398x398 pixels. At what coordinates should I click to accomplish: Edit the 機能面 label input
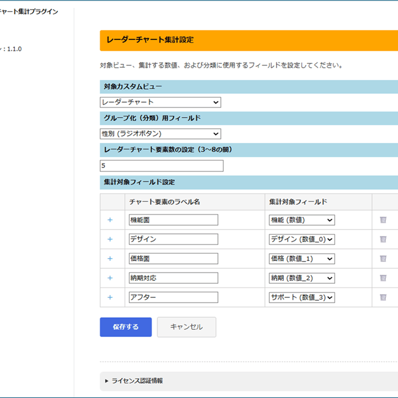pos(173,220)
